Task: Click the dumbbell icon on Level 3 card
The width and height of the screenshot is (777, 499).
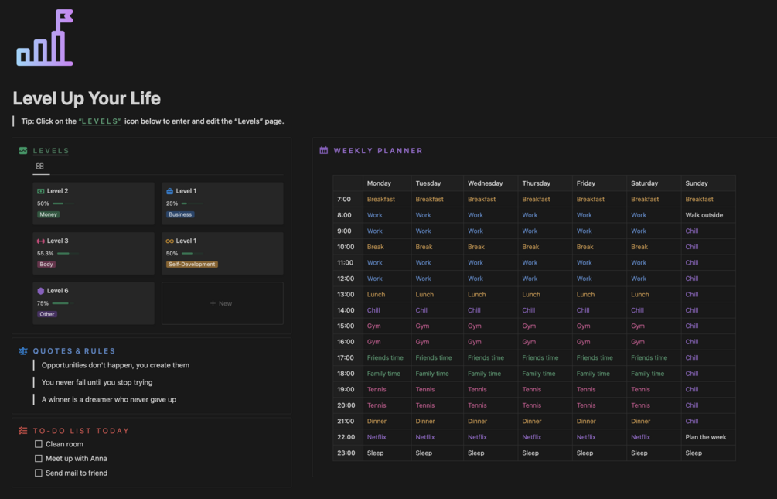Action: click(x=41, y=241)
